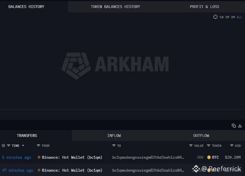The image size is (245, 176).
Task: Select the Transfers tab
Action: pos(27,135)
